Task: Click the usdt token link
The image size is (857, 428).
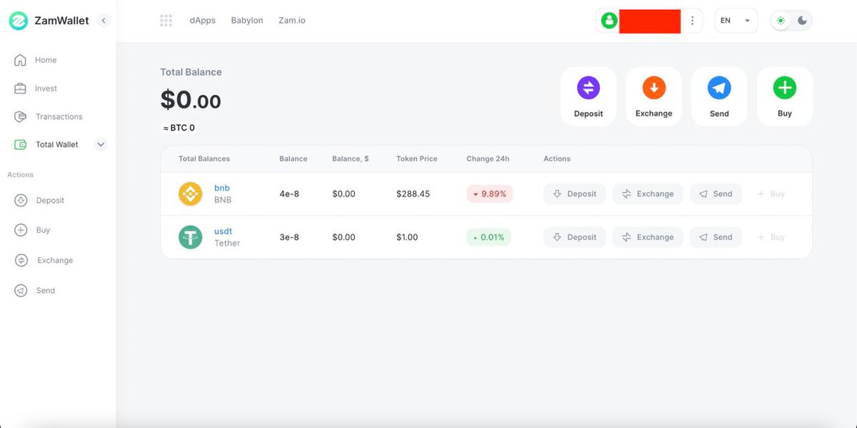Action: 223,231
